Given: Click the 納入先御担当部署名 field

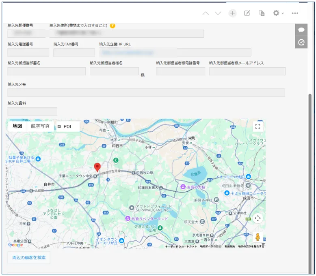Looking at the screenshot, I should 47,71.
